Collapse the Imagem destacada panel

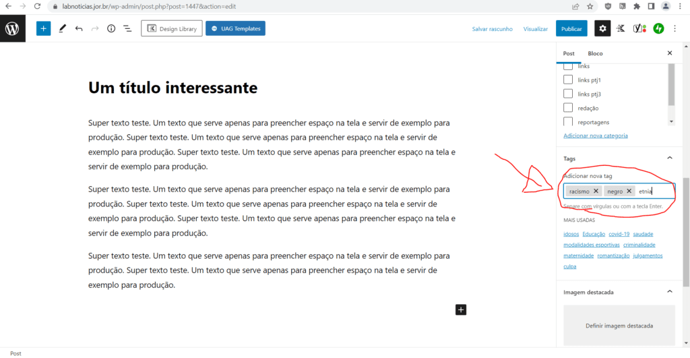(669, 292)
